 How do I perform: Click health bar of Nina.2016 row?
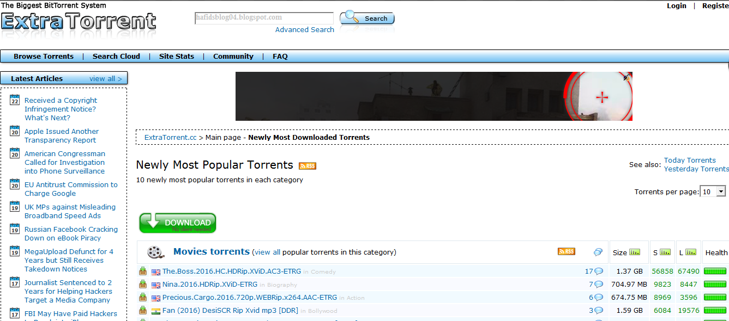coord(715,284)
